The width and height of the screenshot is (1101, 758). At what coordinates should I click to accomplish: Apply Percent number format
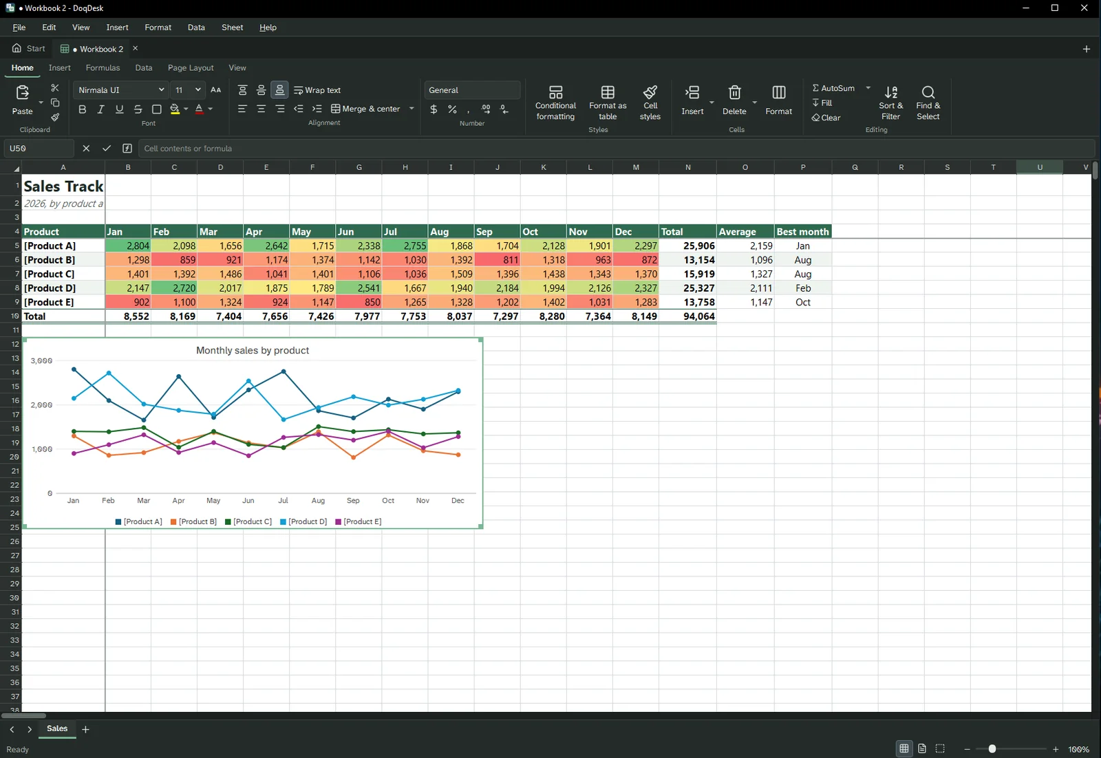click(452, 109)
